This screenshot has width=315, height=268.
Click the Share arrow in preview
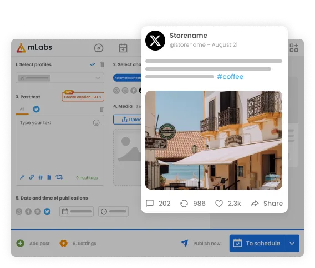coord(255,204)
